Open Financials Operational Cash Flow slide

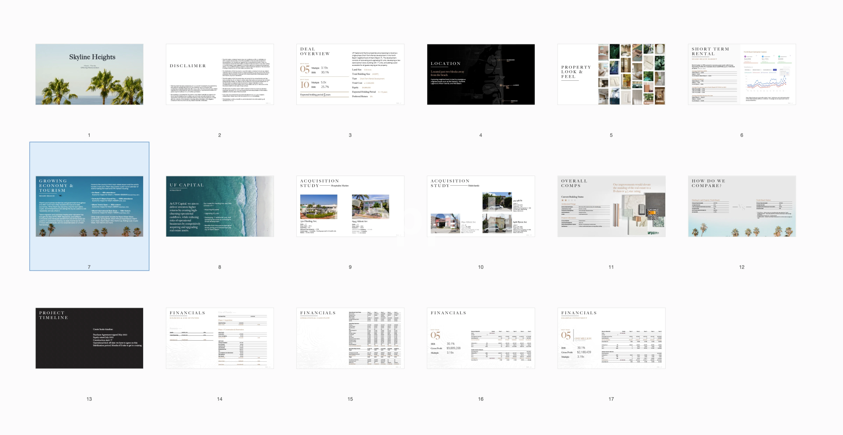[x=350, y=338]
